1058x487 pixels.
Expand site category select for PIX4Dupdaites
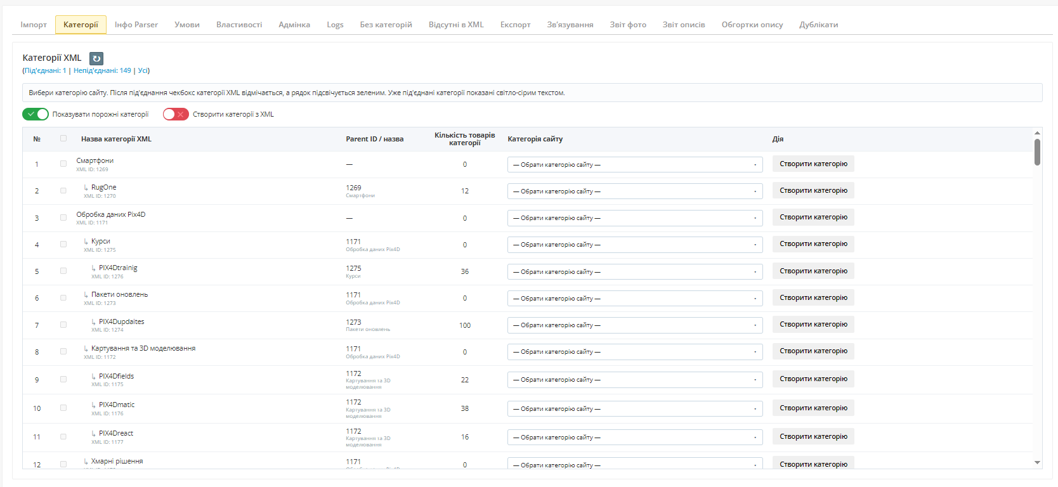click(x=635, y=325)
